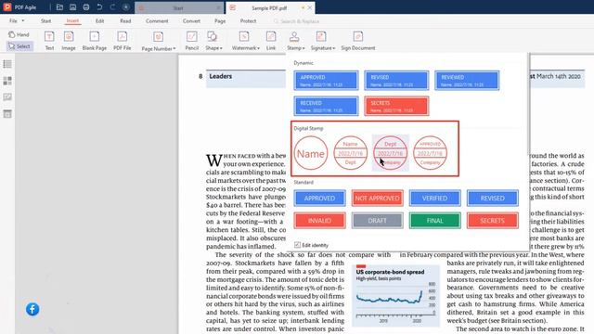This screenshot has width=594, height=334.
Task: Switch to the Insert ribbon tab
Action: [x=72, y=20]
